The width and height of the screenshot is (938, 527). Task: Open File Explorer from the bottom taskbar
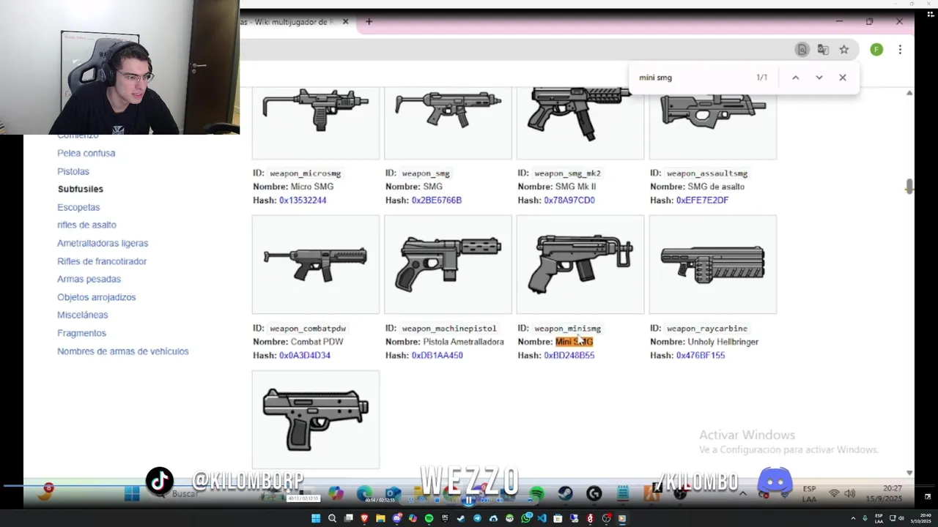(x=380, y=518)
